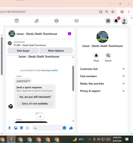
Task: Click the voice clip microphone icon
Action: click(9, 128)
